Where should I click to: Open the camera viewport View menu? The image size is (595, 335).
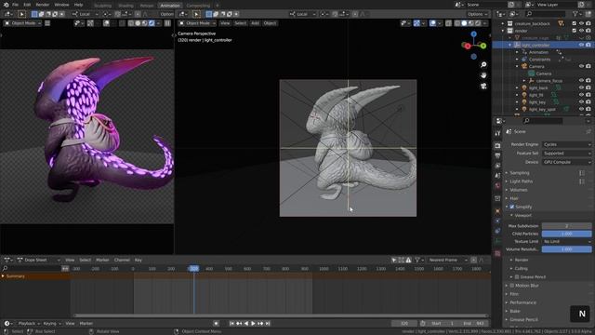(225, 23)
